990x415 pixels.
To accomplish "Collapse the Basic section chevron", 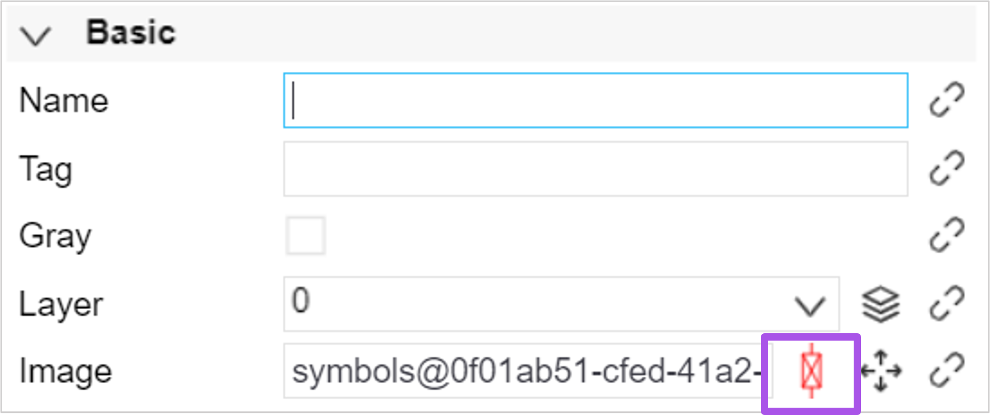I will click(35, 36).
